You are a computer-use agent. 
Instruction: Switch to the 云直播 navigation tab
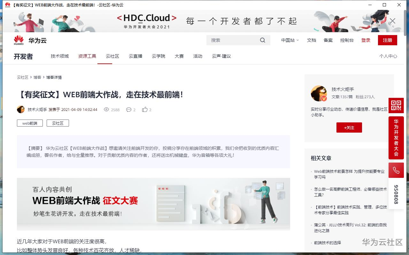(x=135, y=56)
